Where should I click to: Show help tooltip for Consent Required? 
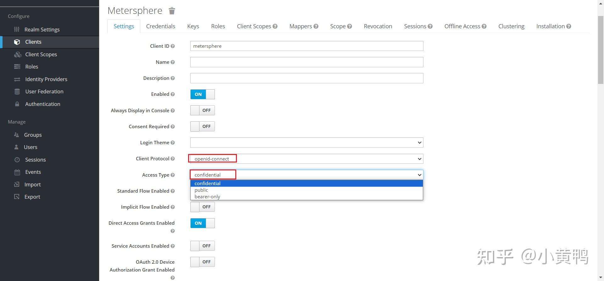click(172, 127)
